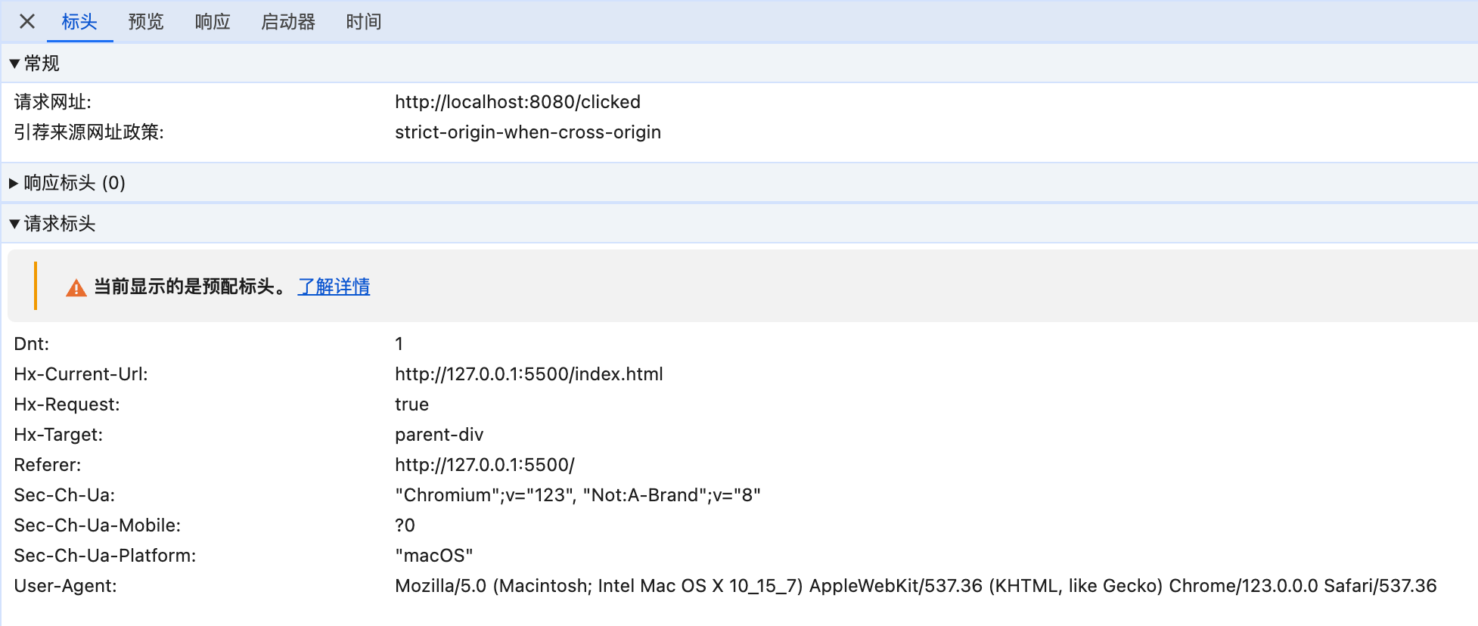
Task: Open the 时间 tab
Action: (x=364, y=22)
